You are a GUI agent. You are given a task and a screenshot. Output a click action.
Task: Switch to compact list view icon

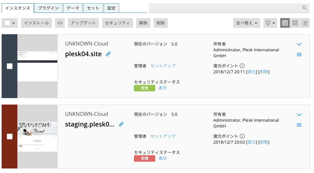(305, 23)
